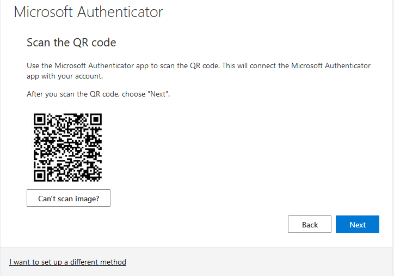Image resolution: width=394 pixels, height=276 pixels.
Task: Click the "app with your account." text line
Action: pos(65,76)
